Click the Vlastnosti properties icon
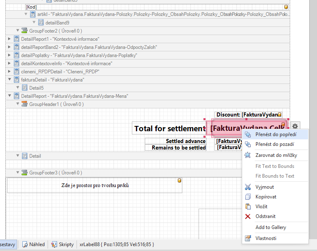Image resolution: width=317 pixels, height=251 pixels. point(248,238)
